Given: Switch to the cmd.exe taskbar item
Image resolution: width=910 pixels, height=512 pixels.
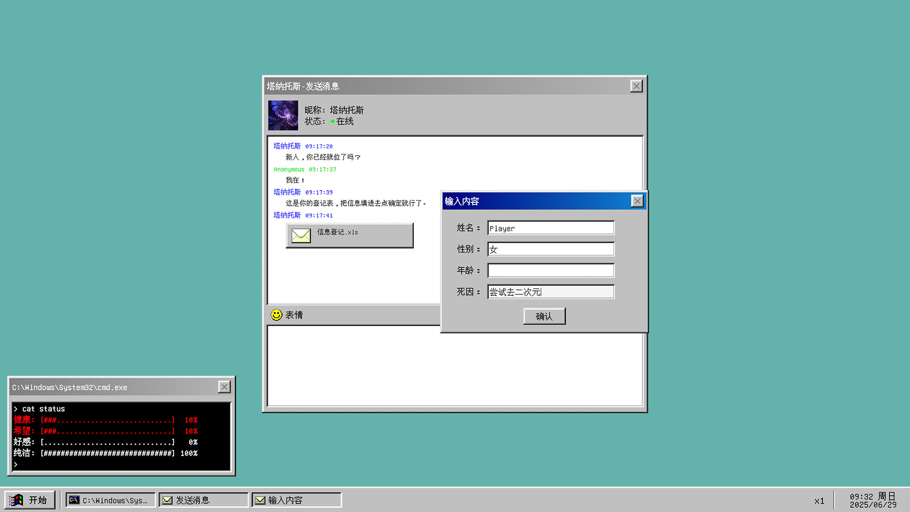Looking at the screenshot, I should 110,500.
